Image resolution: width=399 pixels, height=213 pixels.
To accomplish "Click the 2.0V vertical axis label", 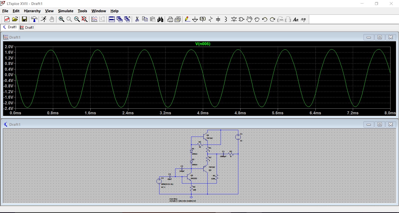I will pos(9,47).
